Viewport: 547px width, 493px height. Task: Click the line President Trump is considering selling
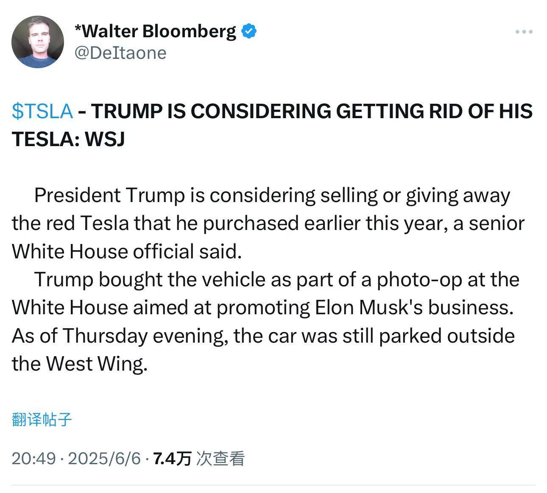tap(272, 196)
